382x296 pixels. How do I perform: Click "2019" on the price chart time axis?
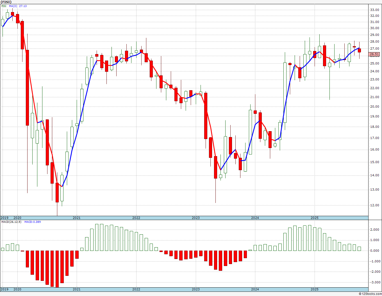coord(4,218)
